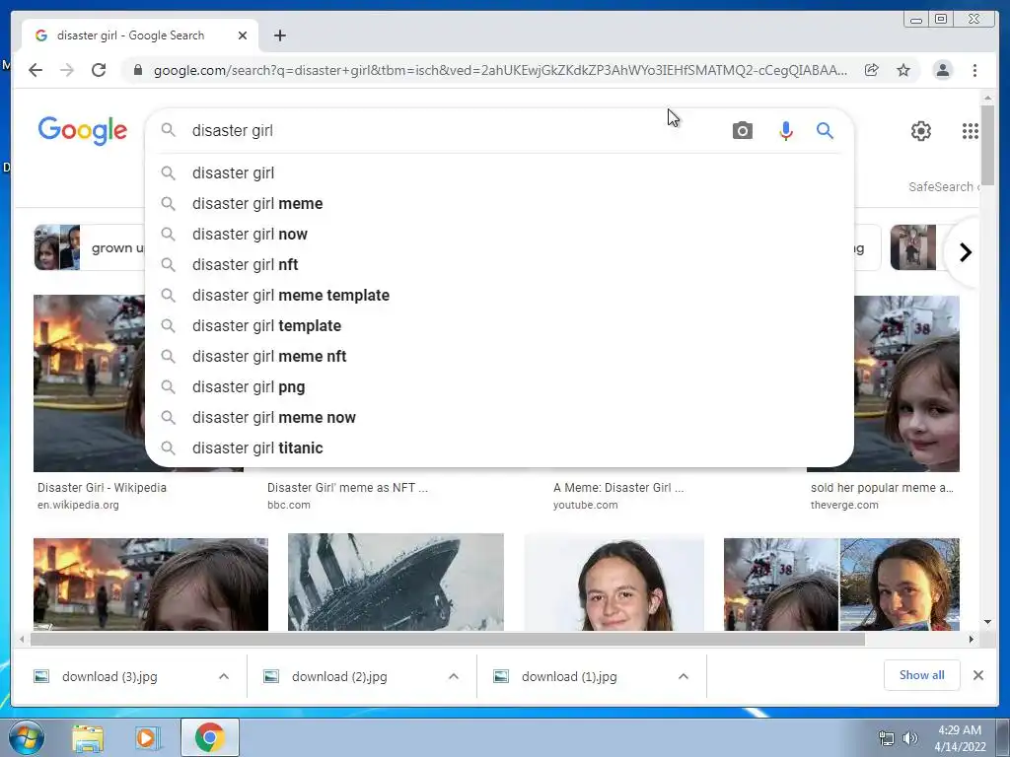Open a new tab with plus button

pos(279,35)
